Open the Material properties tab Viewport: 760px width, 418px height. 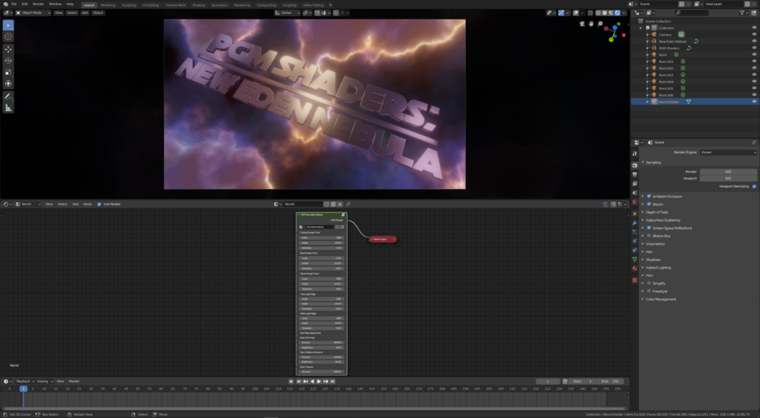[634, 268]
